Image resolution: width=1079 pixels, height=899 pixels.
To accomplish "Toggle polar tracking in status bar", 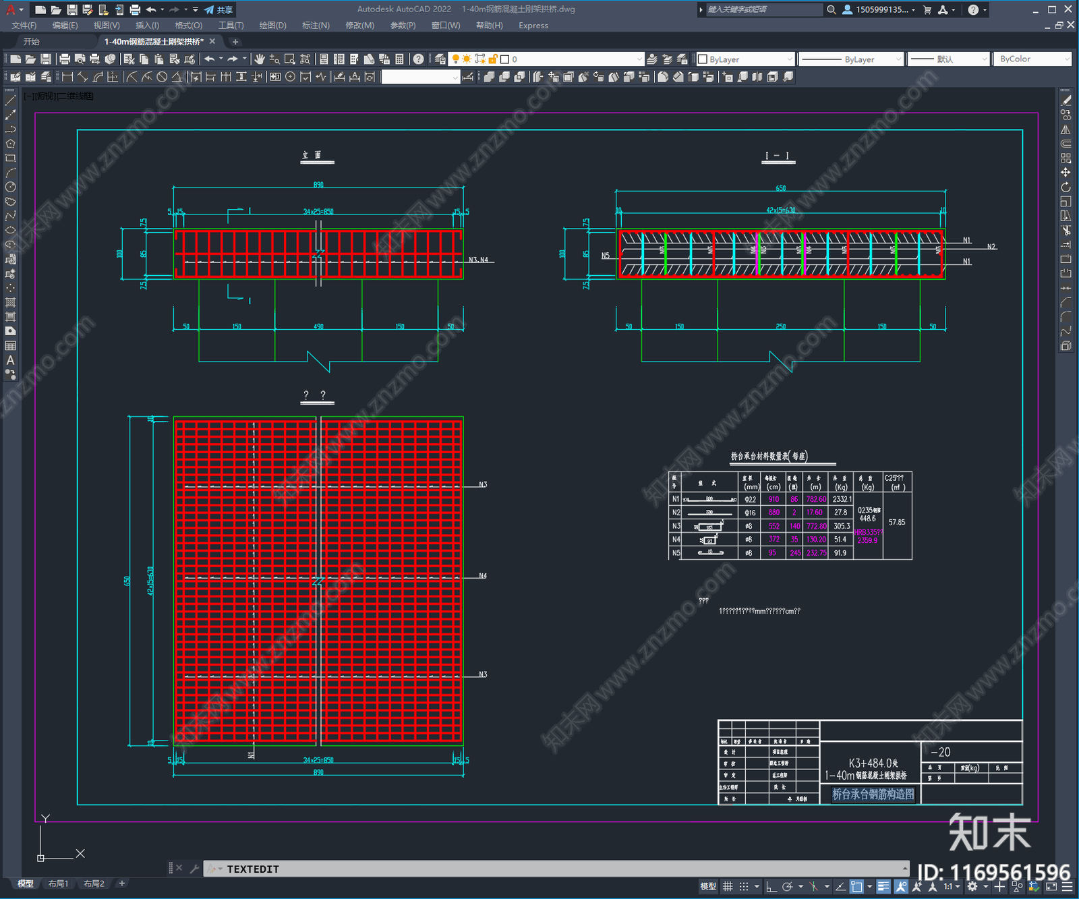I will pos(787,886).
